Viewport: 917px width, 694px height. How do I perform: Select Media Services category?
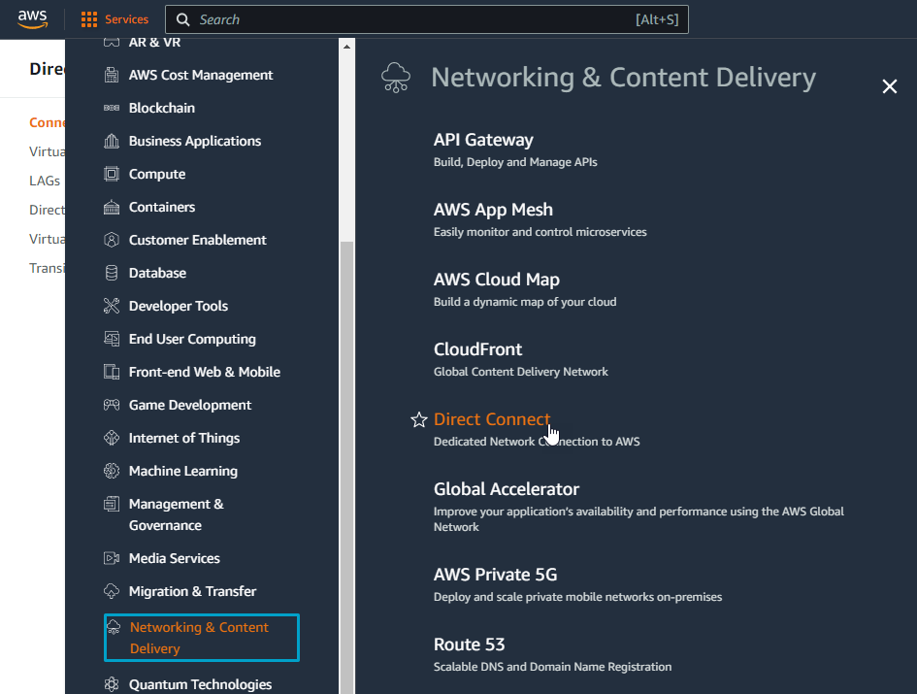pyautogui.click(x=175, y=558)
